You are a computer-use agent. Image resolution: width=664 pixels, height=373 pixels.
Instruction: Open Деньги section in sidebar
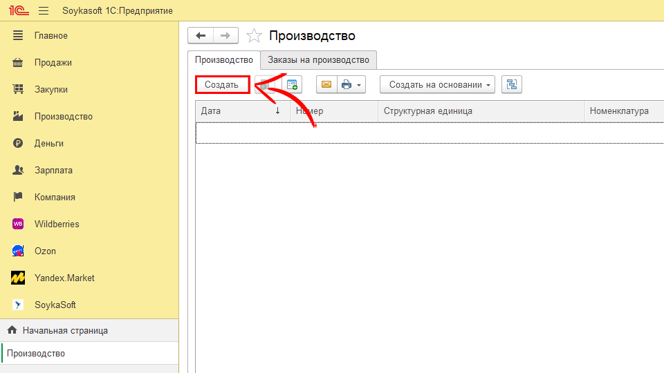49,143
